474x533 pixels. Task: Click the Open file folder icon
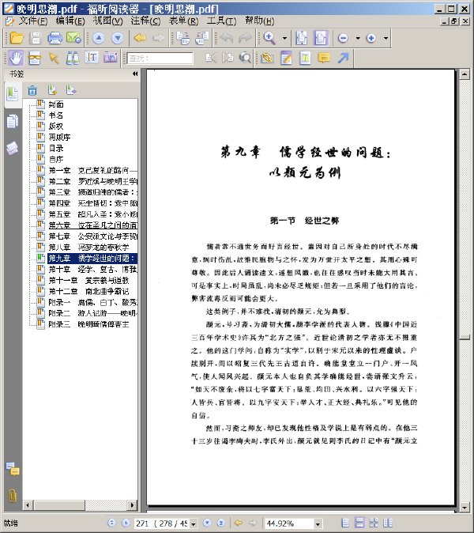(x=16, y=38)
